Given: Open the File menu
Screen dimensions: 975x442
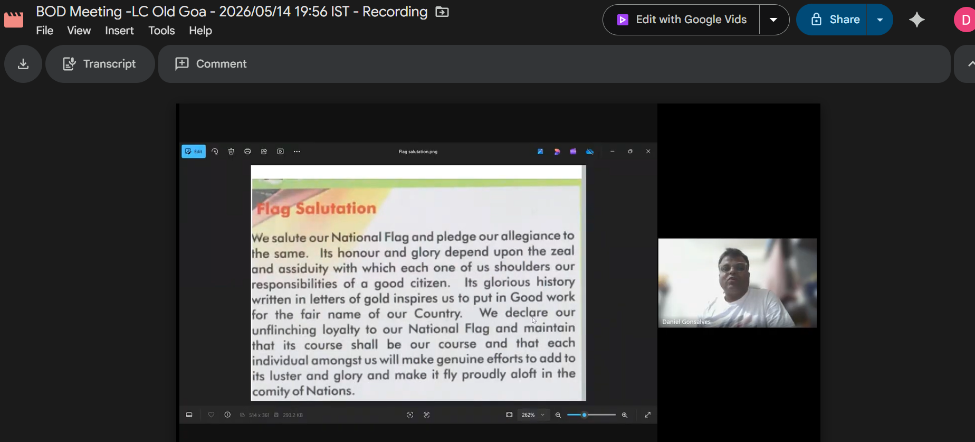Looking at the screenshot, I should 45,31.
